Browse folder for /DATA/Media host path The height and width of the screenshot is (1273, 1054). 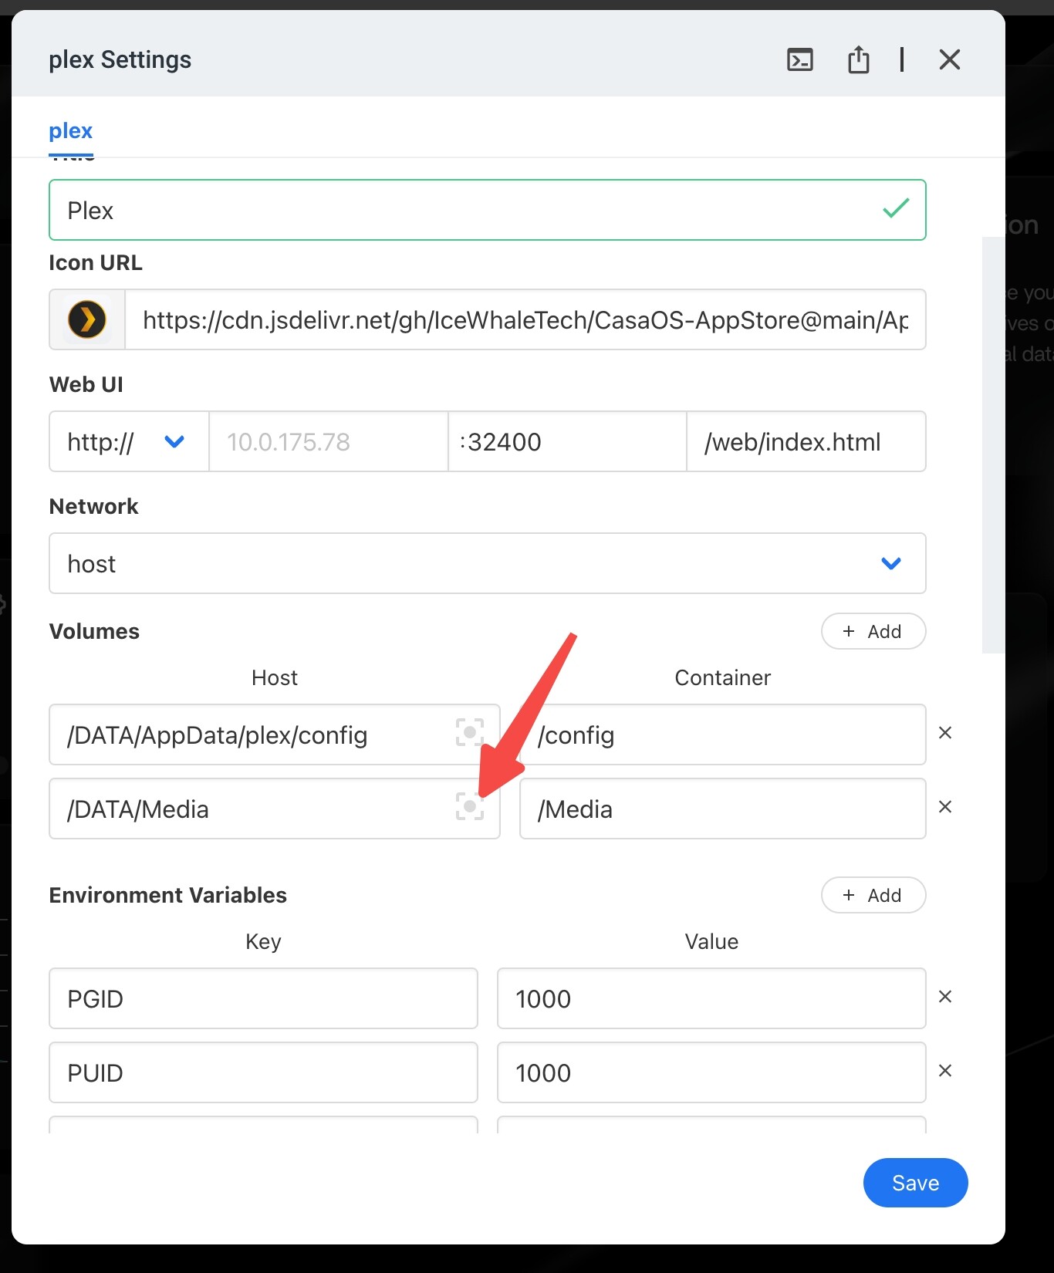469,806
